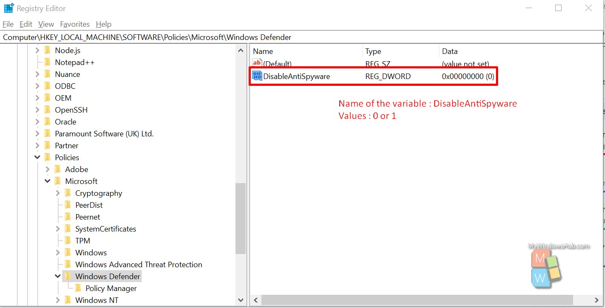Screen dimensions: 605x308
Task: Click the folder icon beside ODBC
Action: click(47, 86)
